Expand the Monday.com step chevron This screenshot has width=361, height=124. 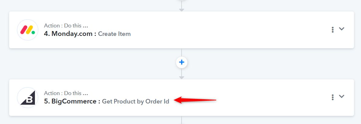(x=342, y=29)
